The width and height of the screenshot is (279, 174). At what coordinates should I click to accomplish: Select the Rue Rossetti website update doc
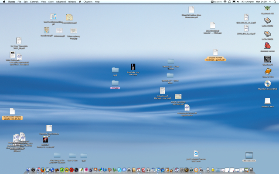(x=12, y=111)
